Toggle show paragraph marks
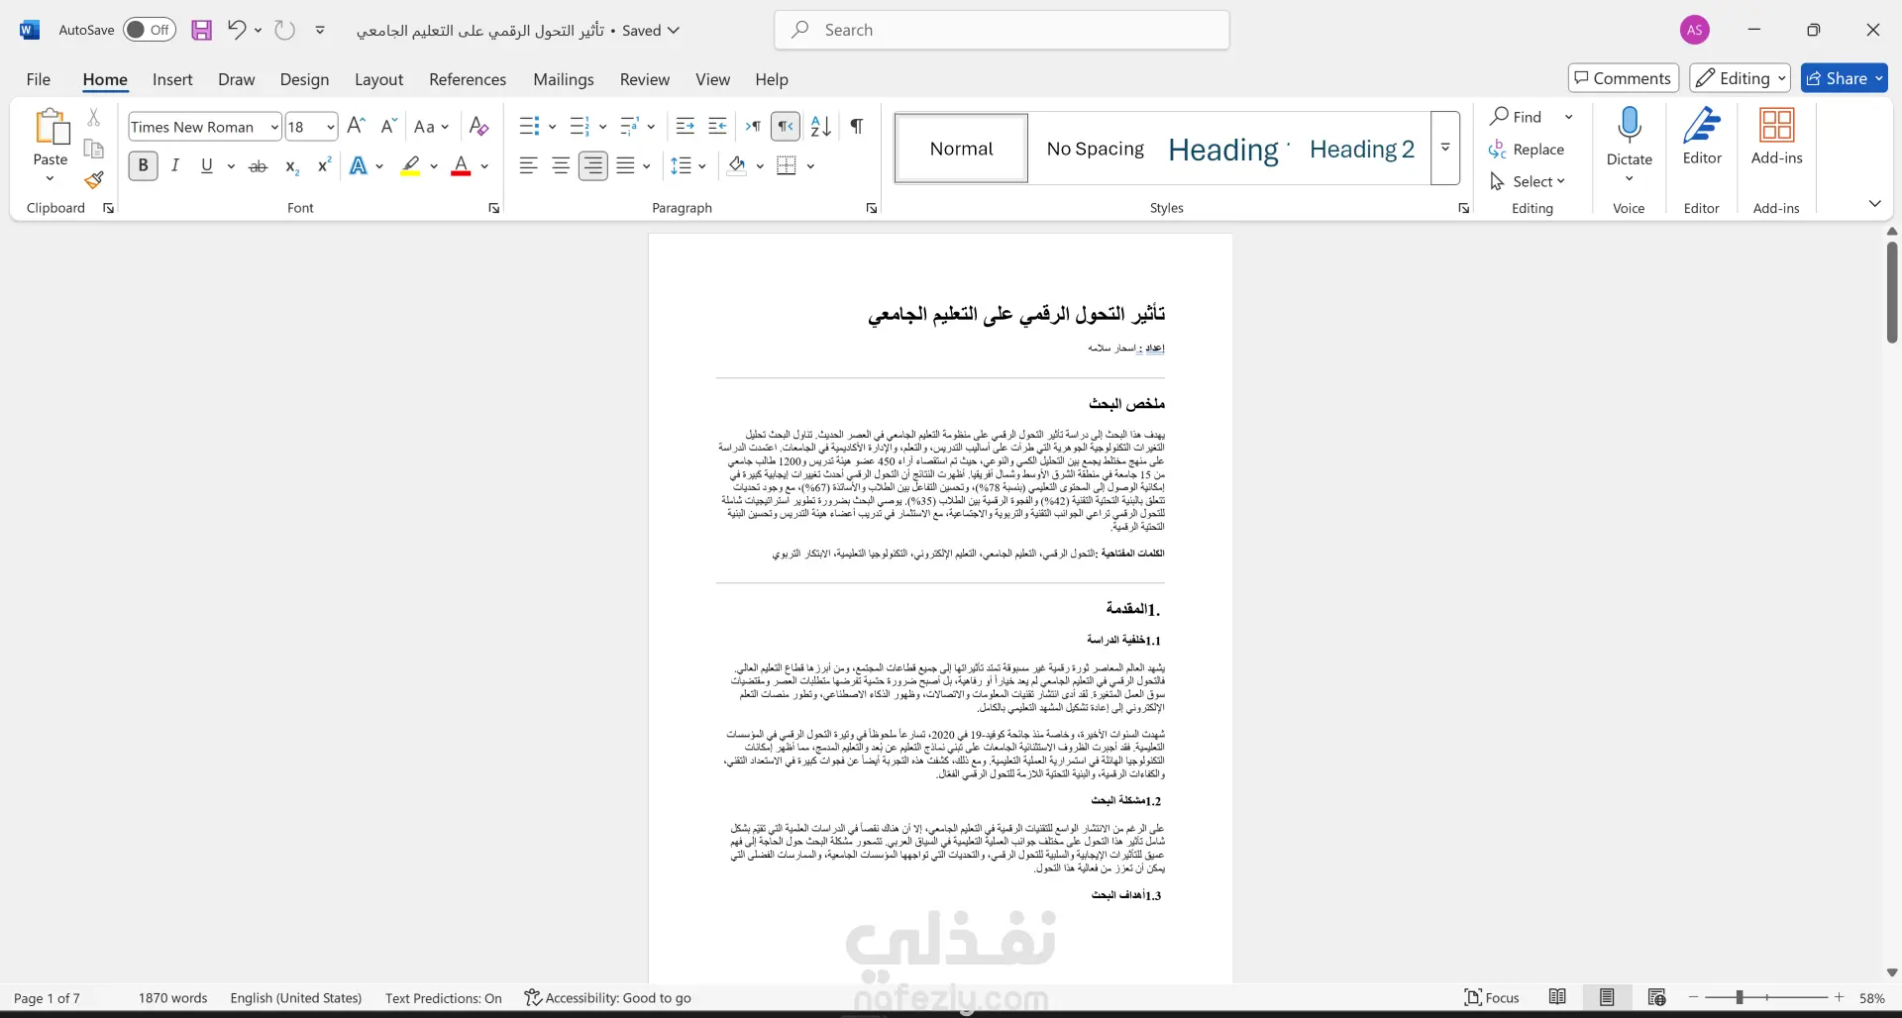Viewport: 1902px width, 1018px height. coord(857,126)
